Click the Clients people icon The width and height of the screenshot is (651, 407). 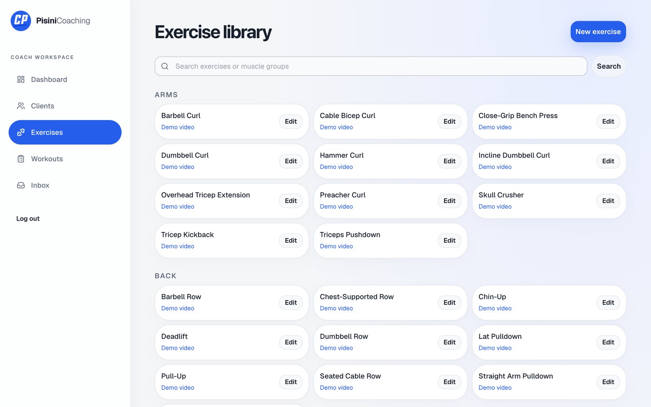[x=21, y=106]
